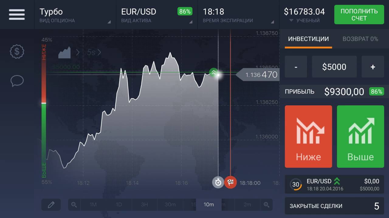Image resolution: width=389 pixels, height=218 pixels.
Task: Select the 1M timeframe
Action: click(93, 205)
